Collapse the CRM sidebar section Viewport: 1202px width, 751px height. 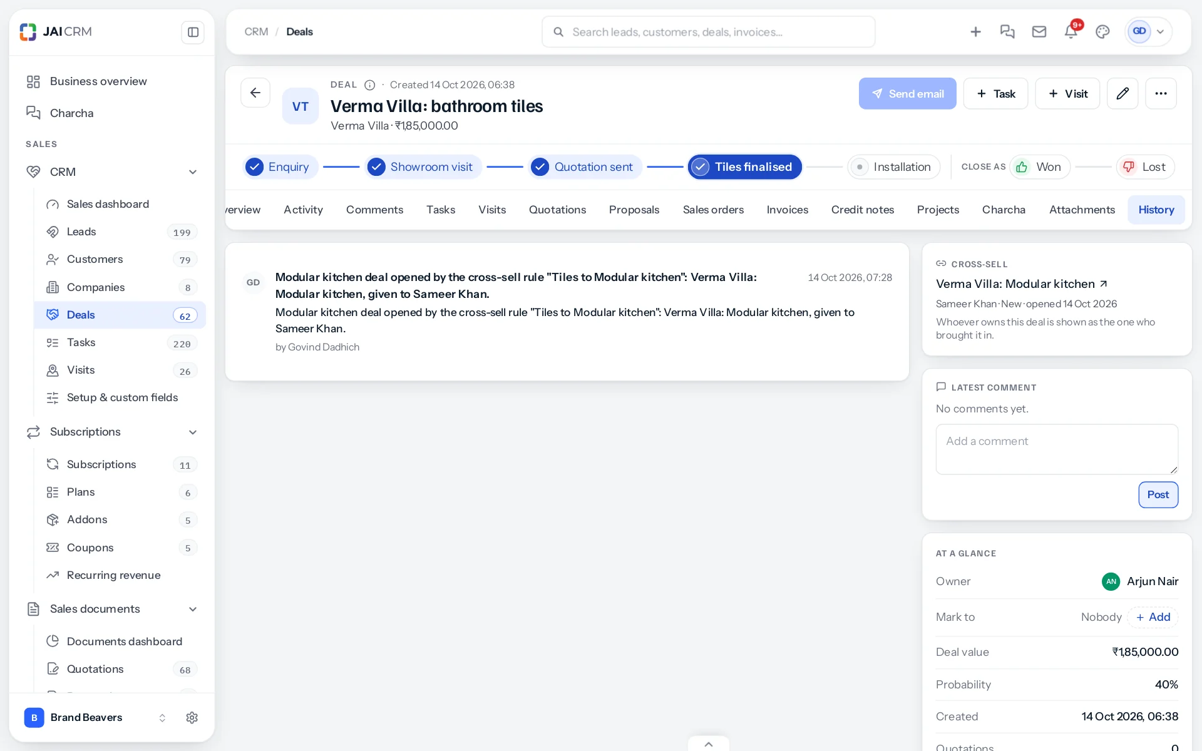[x=193, y=172]
